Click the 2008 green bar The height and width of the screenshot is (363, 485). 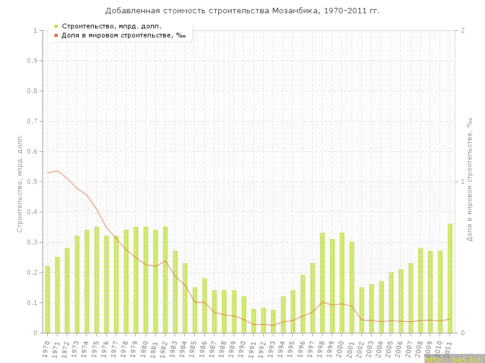[421, 290]
